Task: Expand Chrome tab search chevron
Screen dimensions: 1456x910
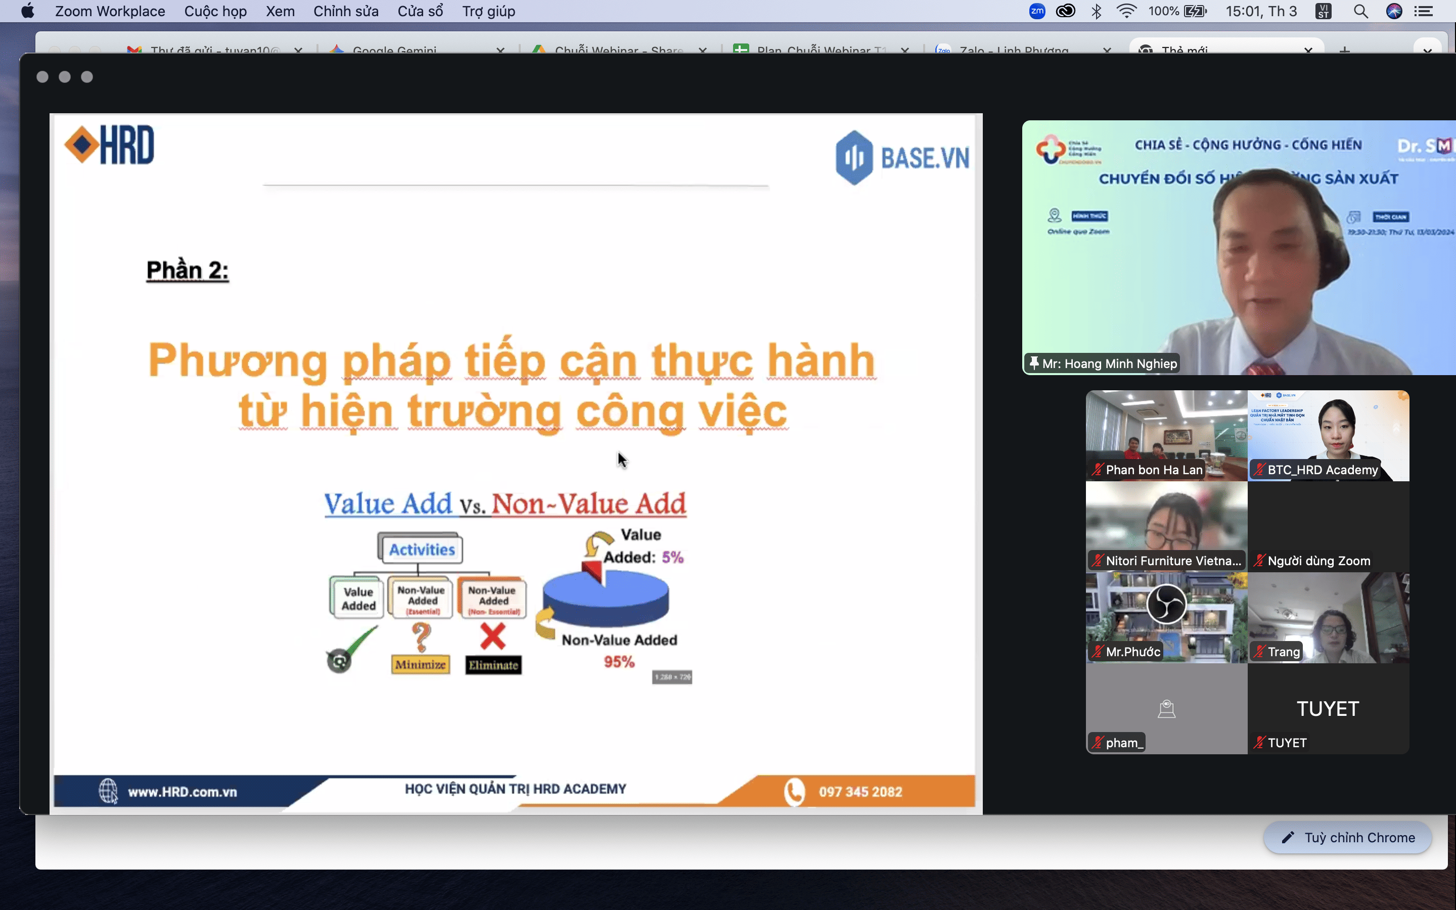Action: click(1427, 51)
